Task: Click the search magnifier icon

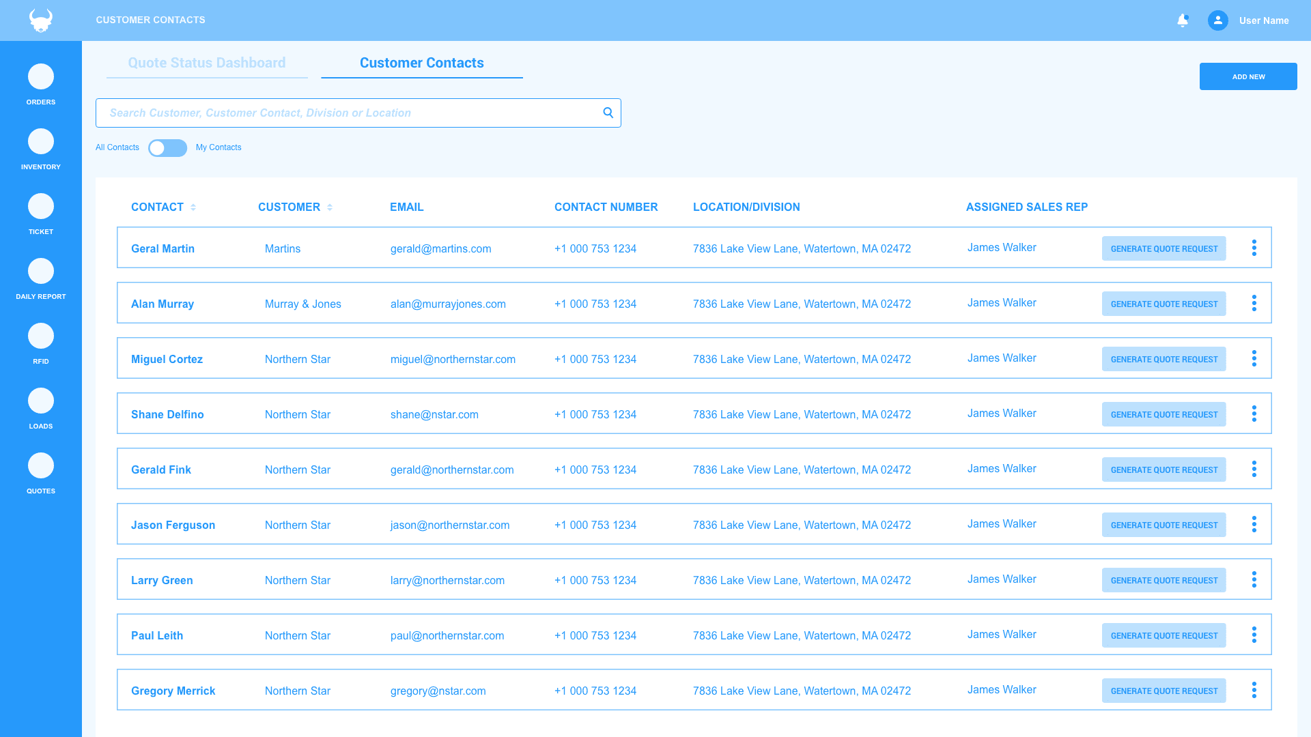Action: click(x=608, y=113)
